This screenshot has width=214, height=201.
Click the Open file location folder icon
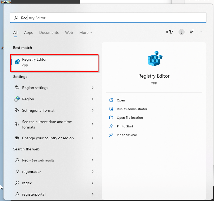pyautogui.click(x=111, y=118)
